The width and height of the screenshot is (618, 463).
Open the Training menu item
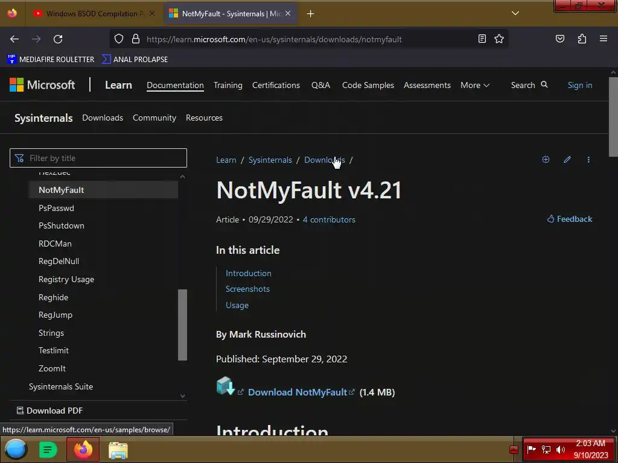[228, 85]
